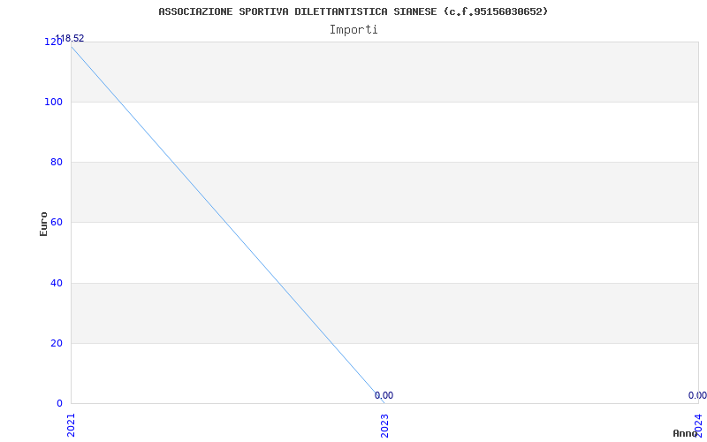Viewport: 707px width, 442px height.
Task: Click the Euro y-axis title
Action: (43, 224)
